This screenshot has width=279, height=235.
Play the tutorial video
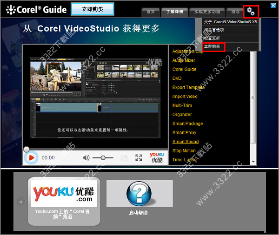[31, 157]
